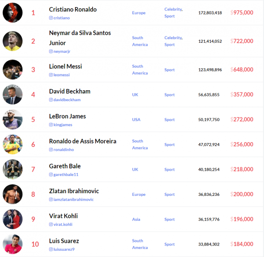Select the Asia region link

pos(136,219)
